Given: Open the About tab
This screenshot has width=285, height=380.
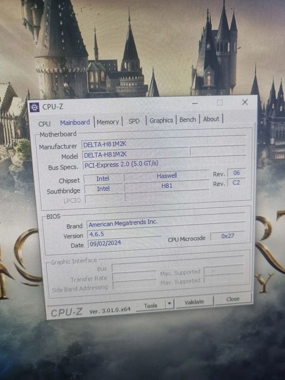Looking at the screenshot, I should (211, 119).
